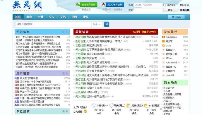Open the 文艺 navigation tab
This screenshot has width=202, height=115.
pos(63,17)
